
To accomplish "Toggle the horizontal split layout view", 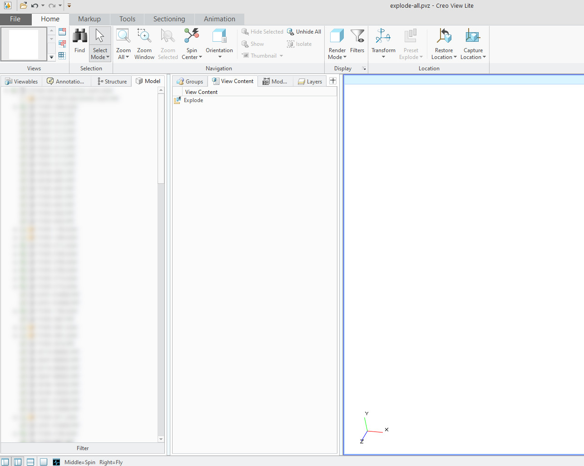I will tap(30, 461).
